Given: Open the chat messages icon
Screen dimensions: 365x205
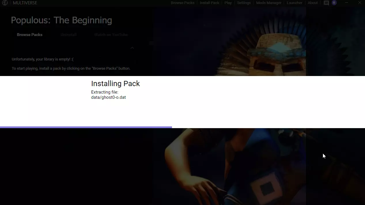Looking at the screenshot, I should click(x=326, y=3).
